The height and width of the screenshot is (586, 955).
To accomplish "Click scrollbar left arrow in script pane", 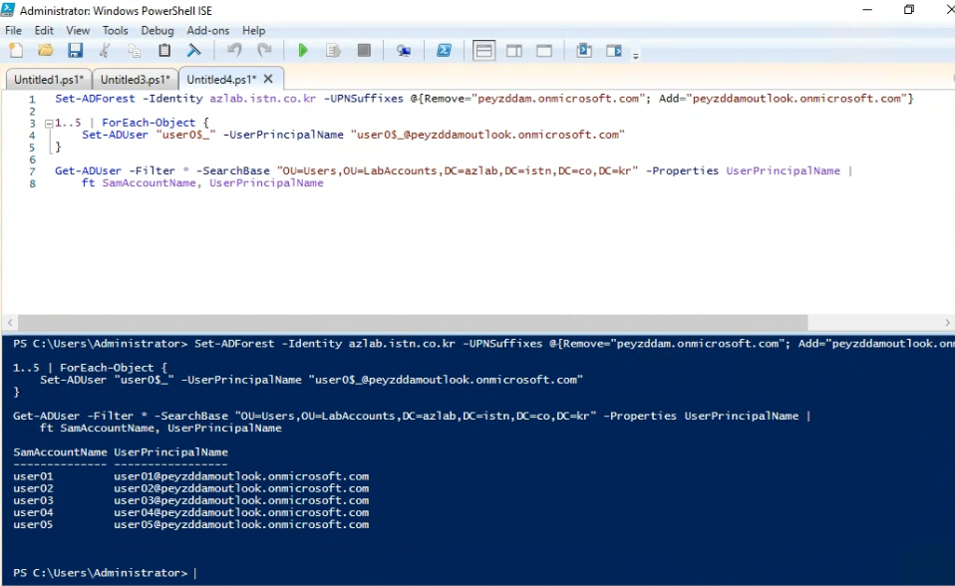I will click(x=10, y=322).
